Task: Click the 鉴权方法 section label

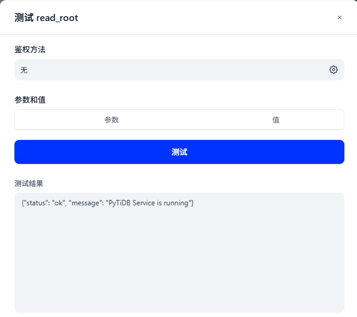Action: coord(30,49)
